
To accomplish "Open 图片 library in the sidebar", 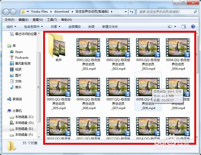I will [x=16, y=75].
